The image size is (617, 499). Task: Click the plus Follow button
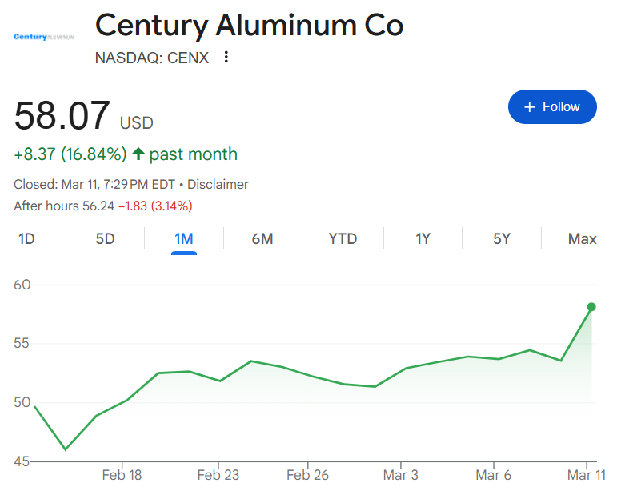click(x=552, y=107)
